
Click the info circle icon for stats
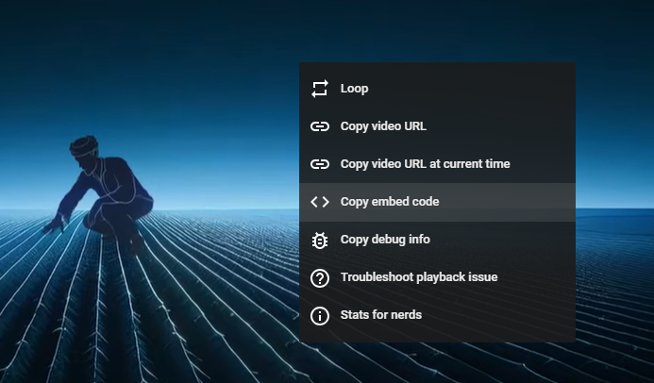tap(320, 315)
